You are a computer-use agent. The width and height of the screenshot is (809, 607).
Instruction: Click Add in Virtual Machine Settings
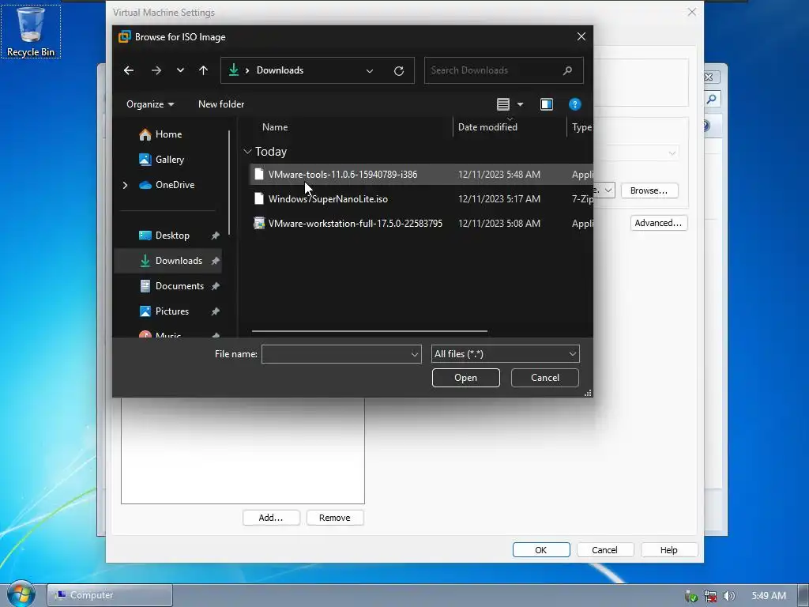[271, 518]
